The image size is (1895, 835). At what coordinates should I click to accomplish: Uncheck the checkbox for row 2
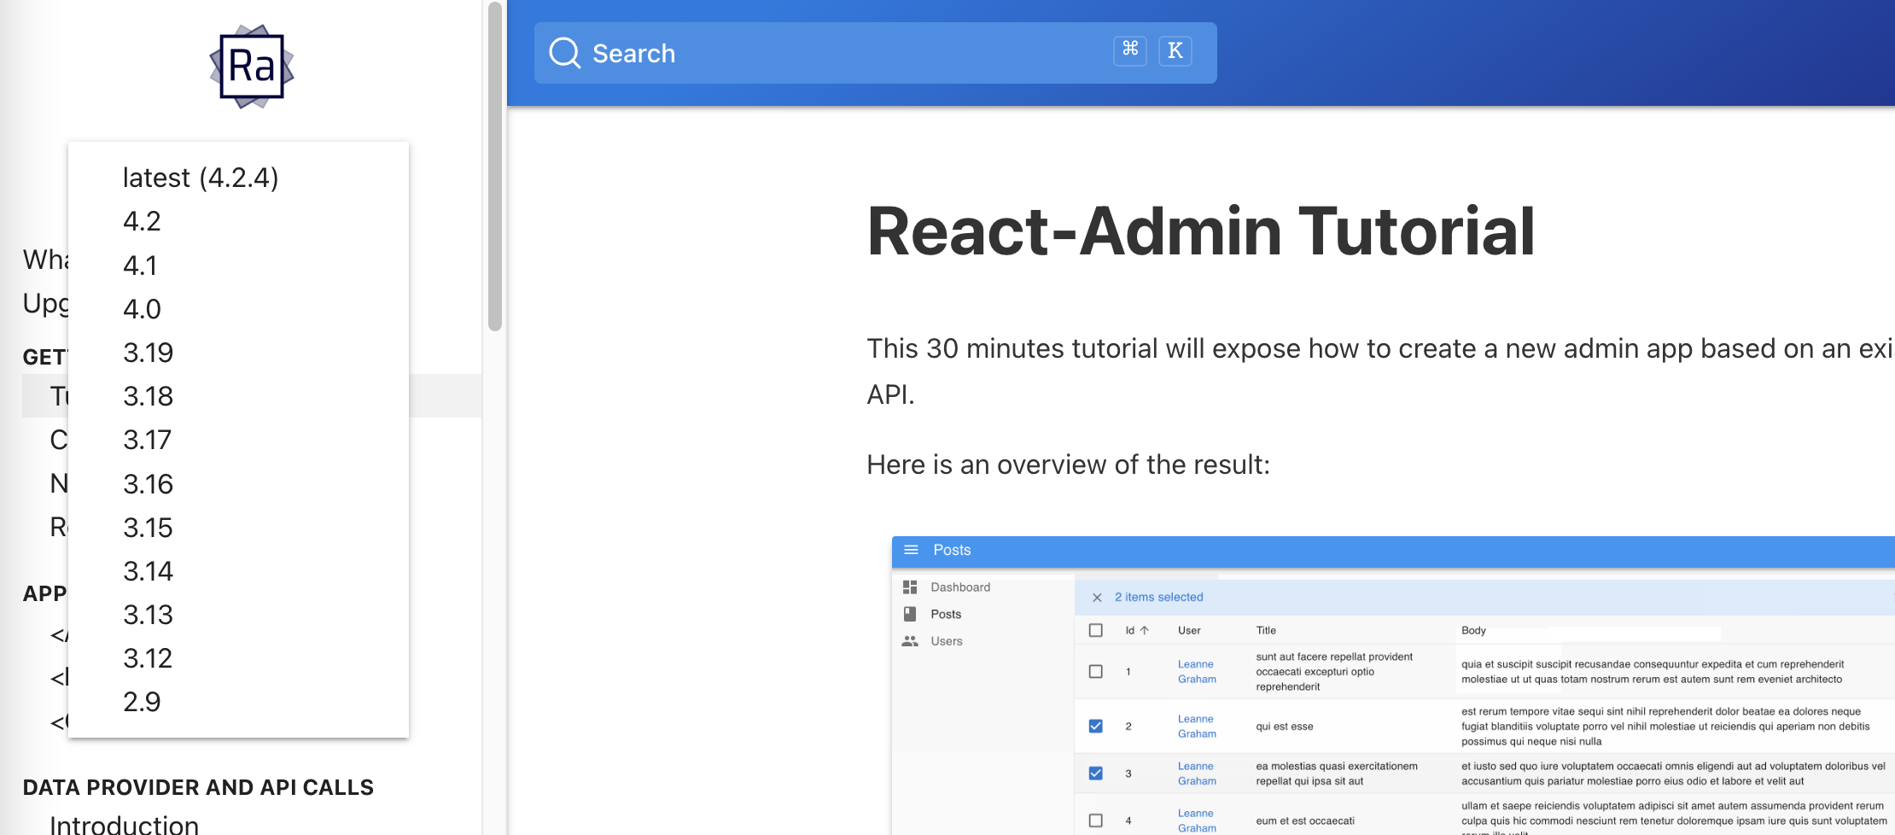(x=1096, y=726)
